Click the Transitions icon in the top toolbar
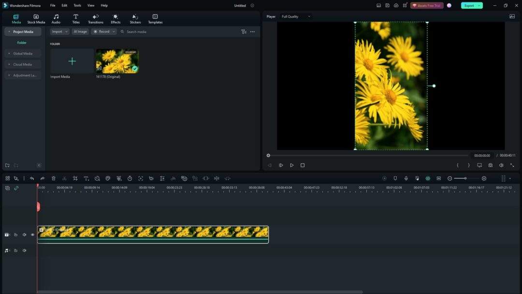This screenshot has width=522, height=294. pyautogui.click(x=95, y=18)
